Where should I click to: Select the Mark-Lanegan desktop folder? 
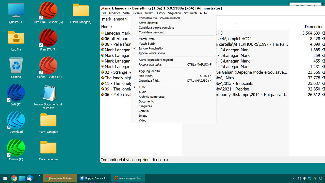tap(48, 150)
